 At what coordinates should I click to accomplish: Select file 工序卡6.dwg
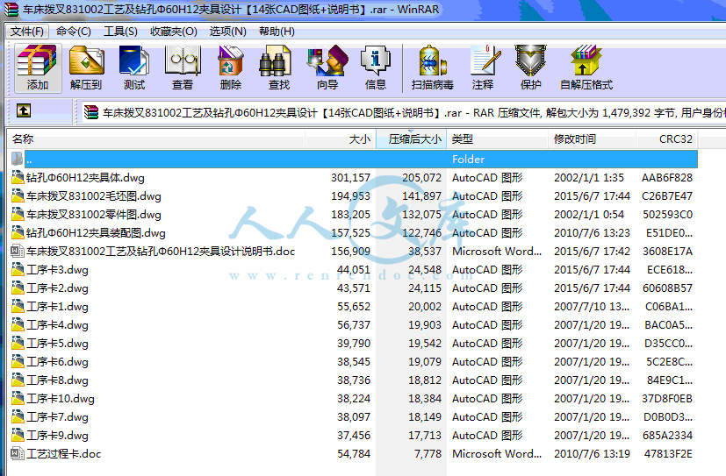point(57,362)
